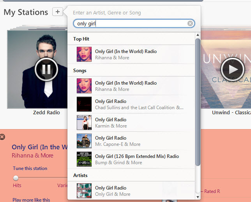The image size is (251, 202).
Task: Choose Songs result Only Girl (In the World) Radio
Action: [x=131, y=86]
